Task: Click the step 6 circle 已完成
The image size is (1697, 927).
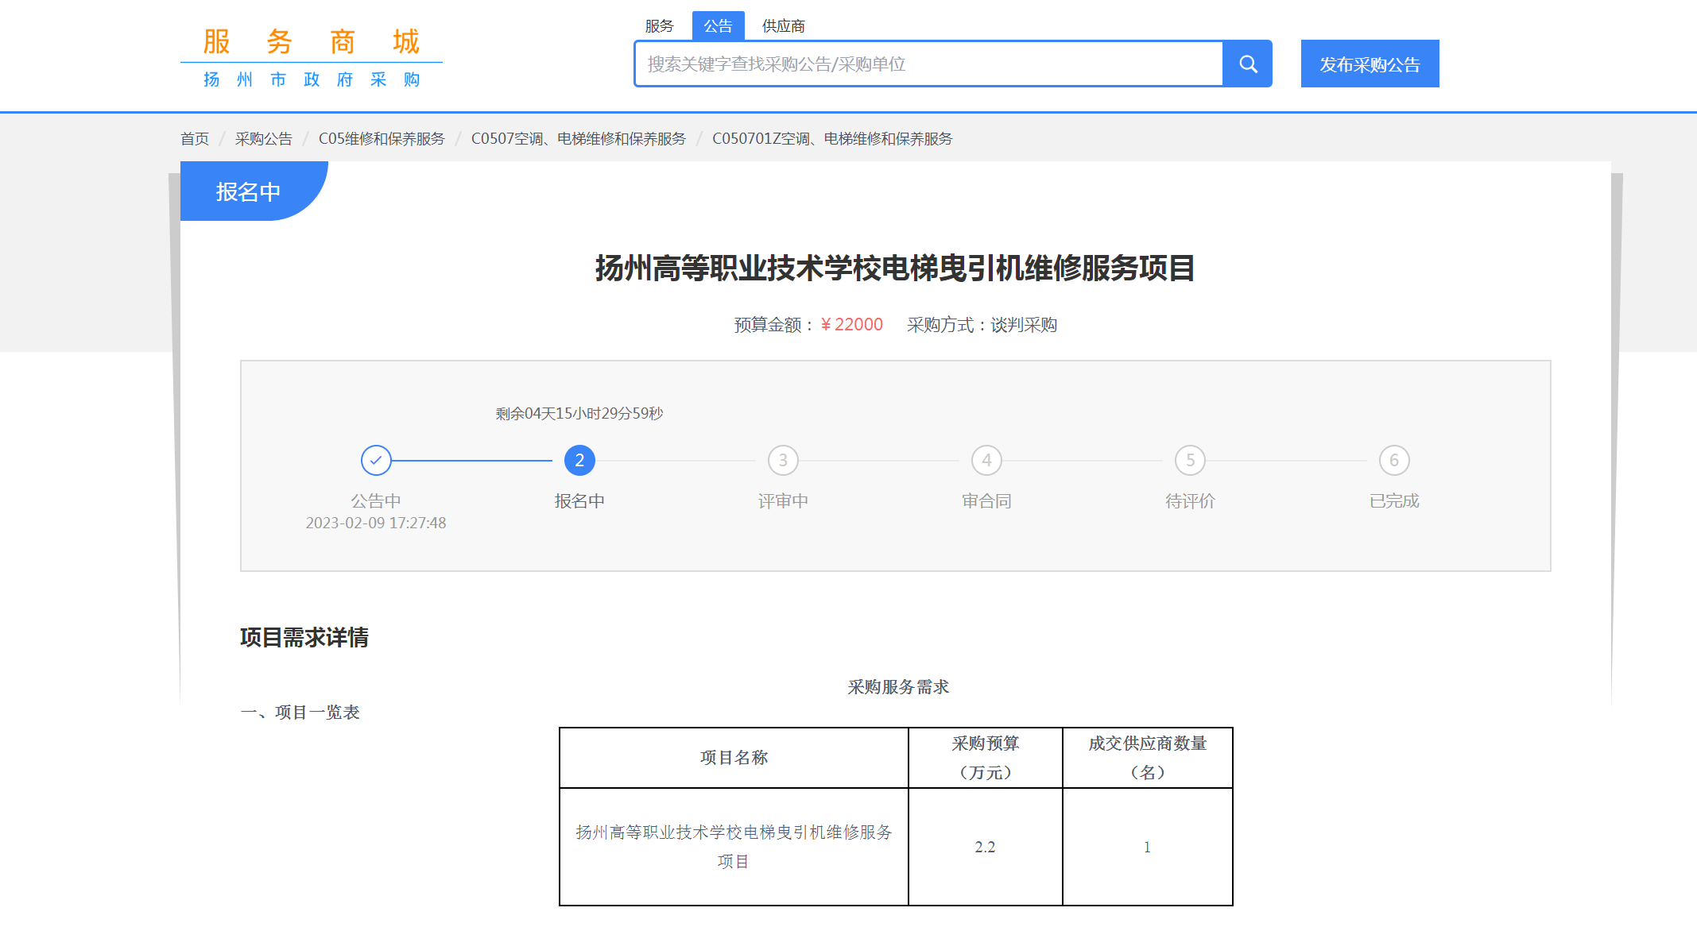Action: tap(1393, 460)
